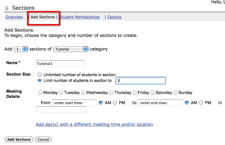
Task: Check the Wednesday checkbox
Action: [x=83, y=92]
